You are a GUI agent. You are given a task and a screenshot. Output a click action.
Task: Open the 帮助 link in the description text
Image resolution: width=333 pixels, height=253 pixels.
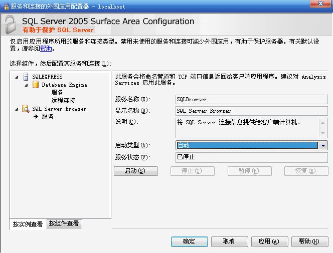tap(46, 49)
